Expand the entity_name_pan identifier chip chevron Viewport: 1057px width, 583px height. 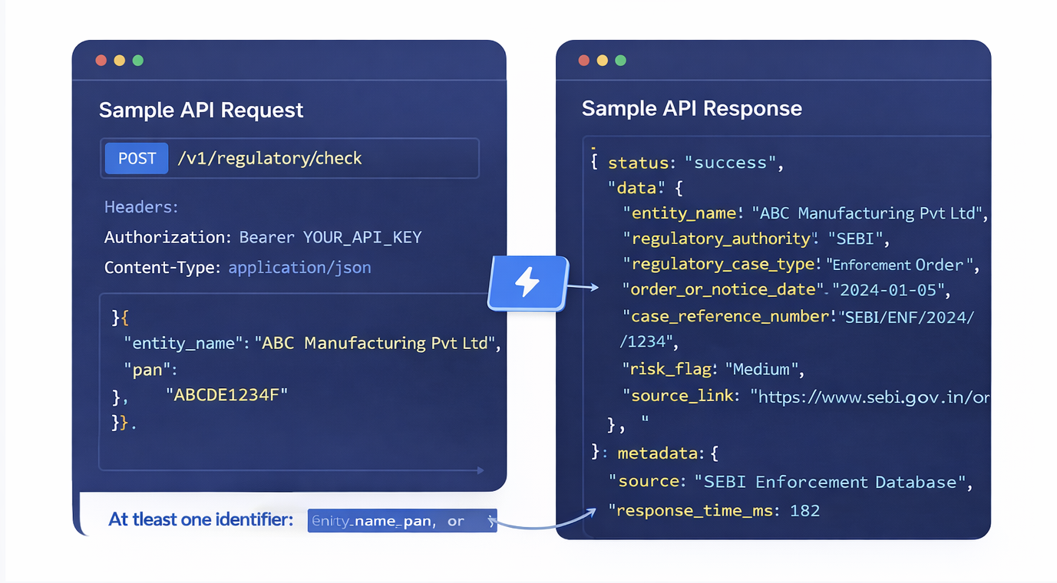(x=489, y=521)
